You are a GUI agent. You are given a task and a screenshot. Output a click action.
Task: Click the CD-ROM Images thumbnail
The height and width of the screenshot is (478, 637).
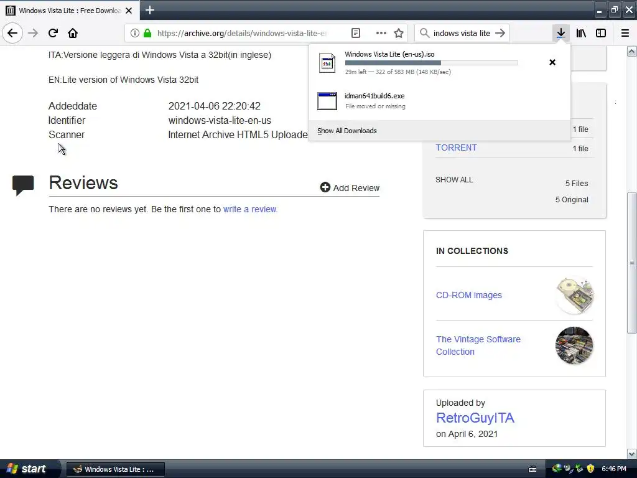(x=574, y=295)
